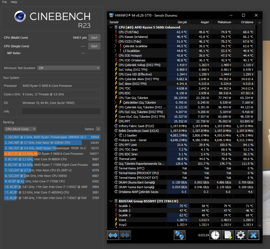Viewport: 270px width, 249px height.
Task: Click the Info input field
Action: (61, 111)
